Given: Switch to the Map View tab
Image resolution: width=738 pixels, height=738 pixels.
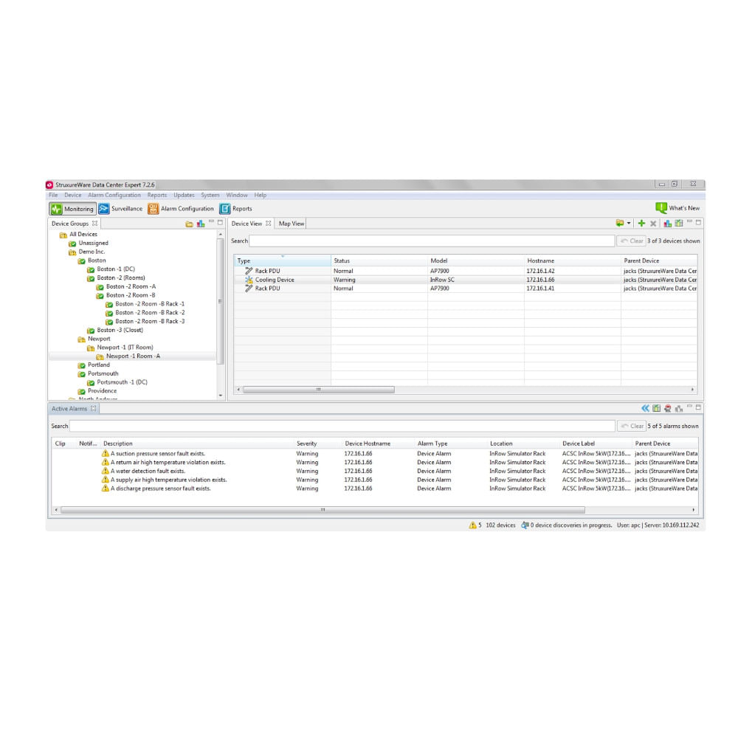Looking at the screenshot, I should click(292, 224).
